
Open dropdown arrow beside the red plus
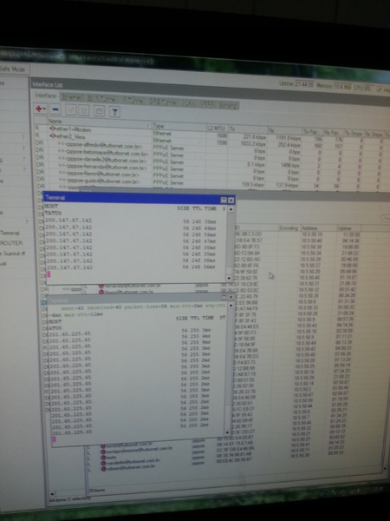pyautogui.click(x=44, y=109)
